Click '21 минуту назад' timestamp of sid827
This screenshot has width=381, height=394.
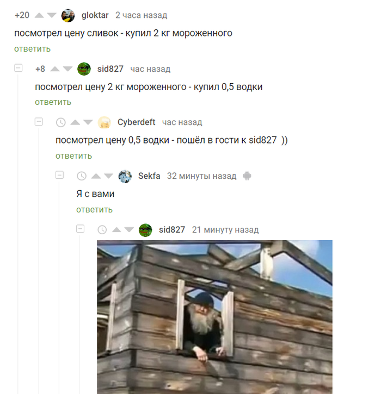point(225,230)
